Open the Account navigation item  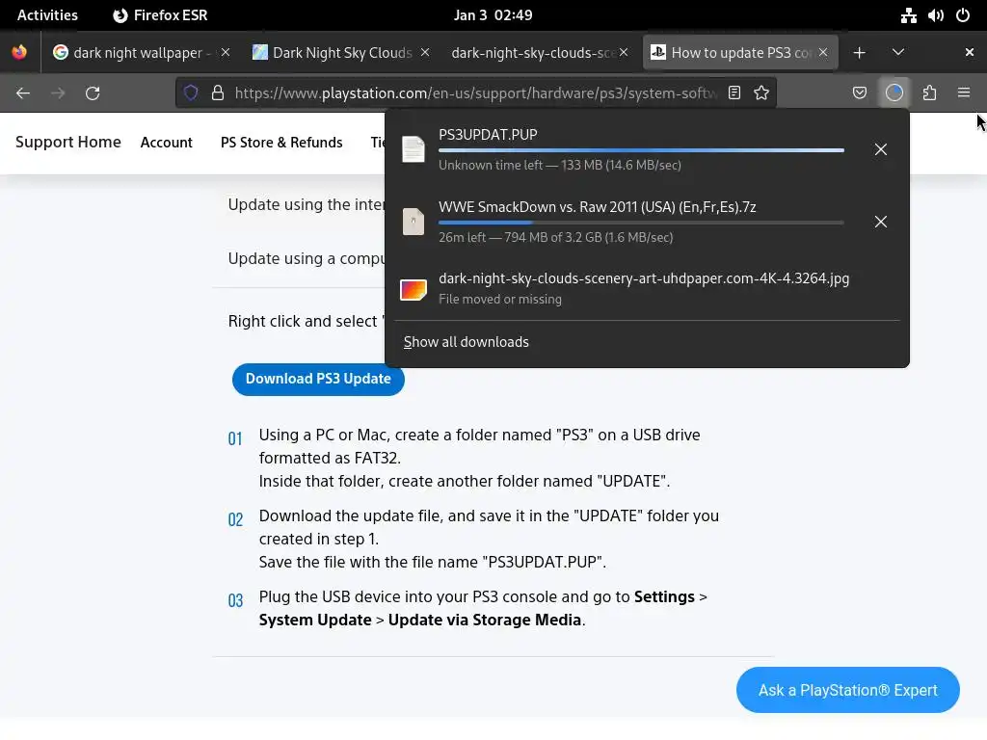[166, 143]
